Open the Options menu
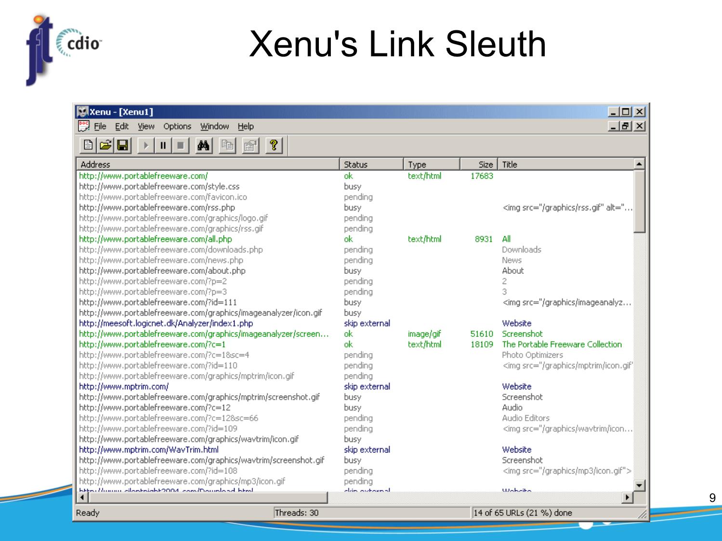Viewport: 722px width, 541px height. [x=177, y=127]
